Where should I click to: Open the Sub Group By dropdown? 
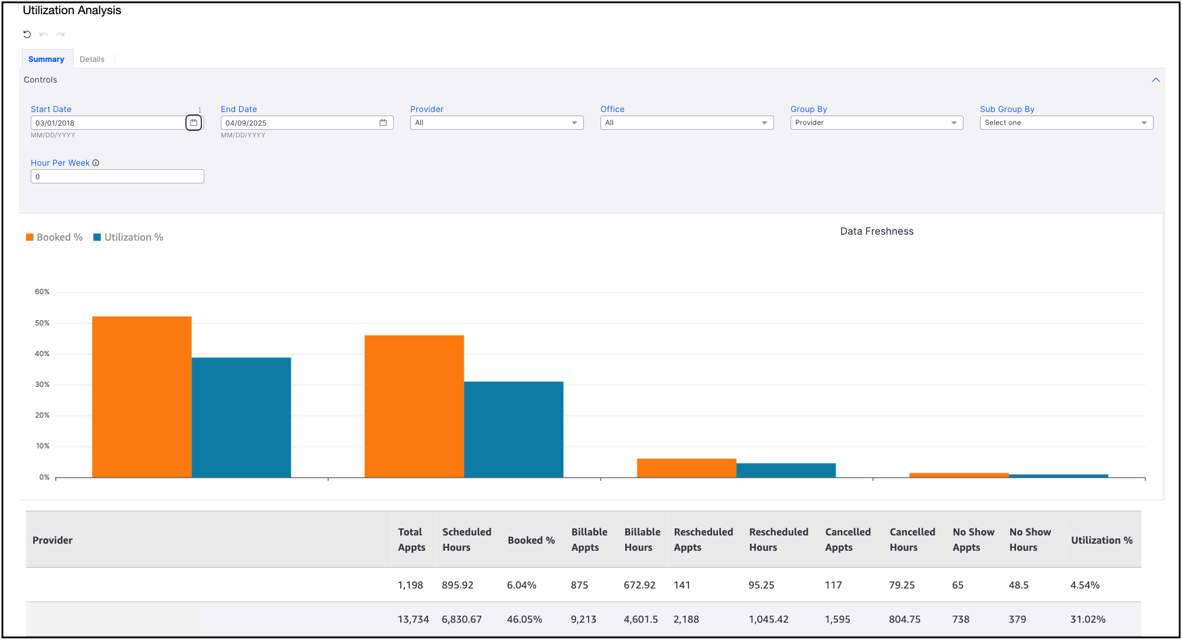(x=1066, y=123)
